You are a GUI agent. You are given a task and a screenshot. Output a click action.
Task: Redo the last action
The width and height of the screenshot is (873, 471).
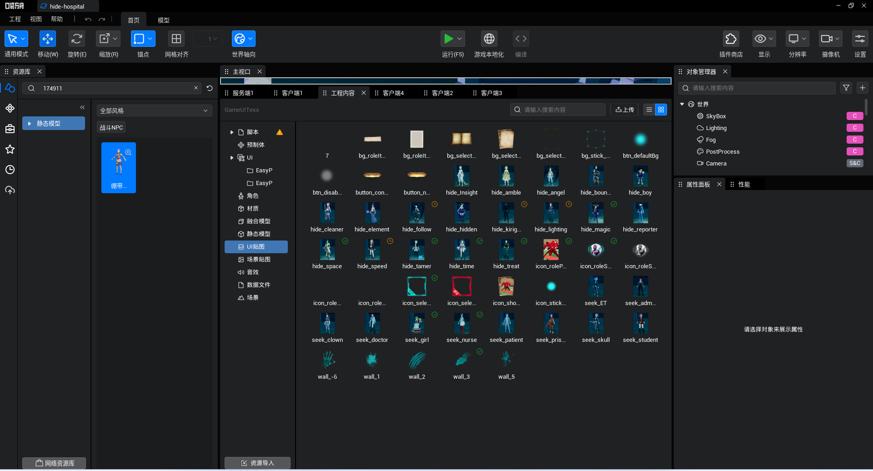point(102,19)
